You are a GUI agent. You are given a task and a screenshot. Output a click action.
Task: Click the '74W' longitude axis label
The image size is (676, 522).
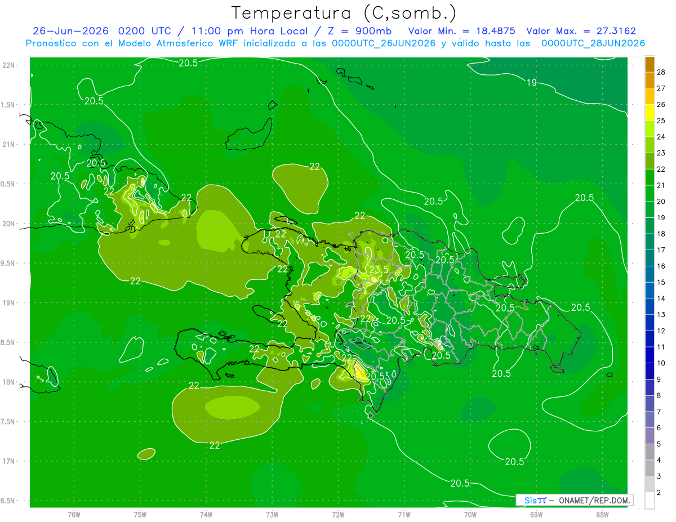pyautogui.click(x=206, y=515)
